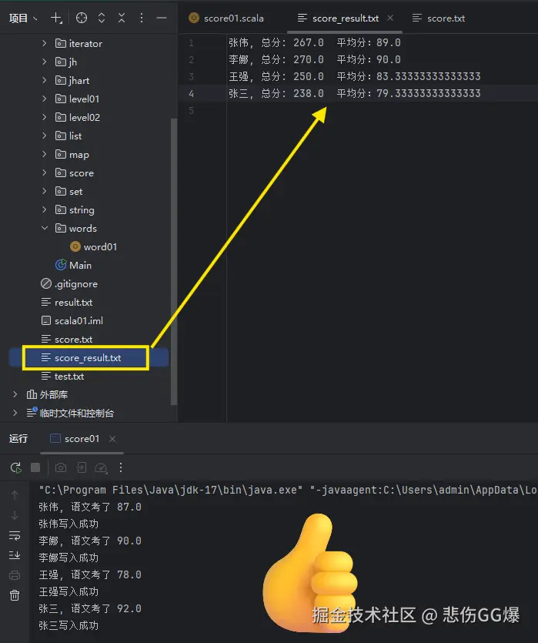Click the expand all arrows icon
Viewport: 538px width, 643px height.
tap(102, 18)
